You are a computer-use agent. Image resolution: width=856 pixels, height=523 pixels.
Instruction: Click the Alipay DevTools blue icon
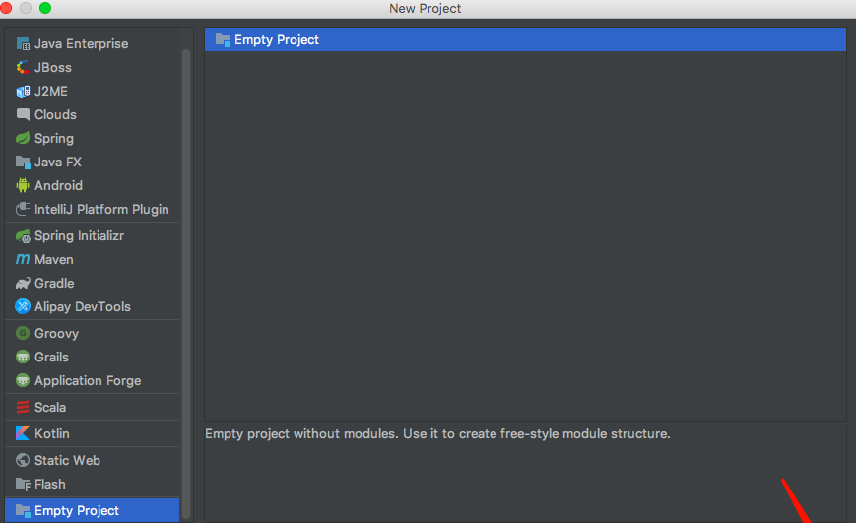pos(23,307)
